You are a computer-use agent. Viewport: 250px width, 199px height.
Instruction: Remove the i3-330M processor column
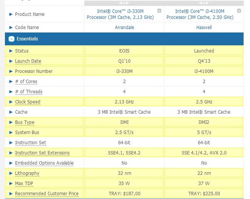pyautogui.click(x=159, y=11)
